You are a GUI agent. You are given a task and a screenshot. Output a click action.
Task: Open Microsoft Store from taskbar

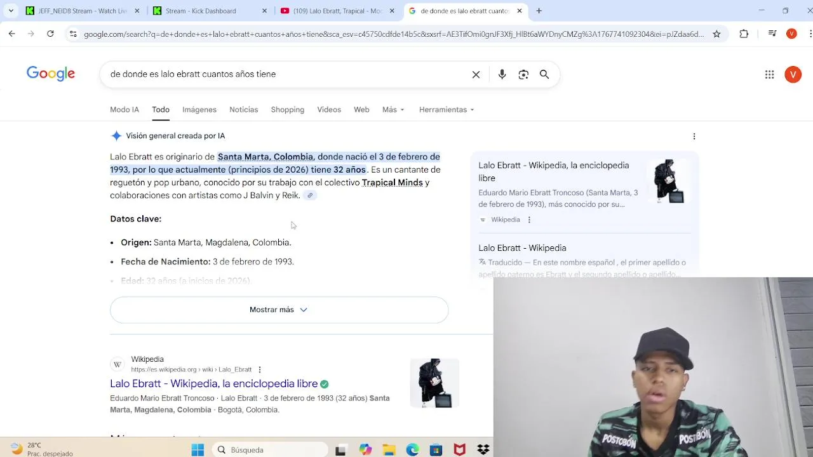(x=436, y=449)
